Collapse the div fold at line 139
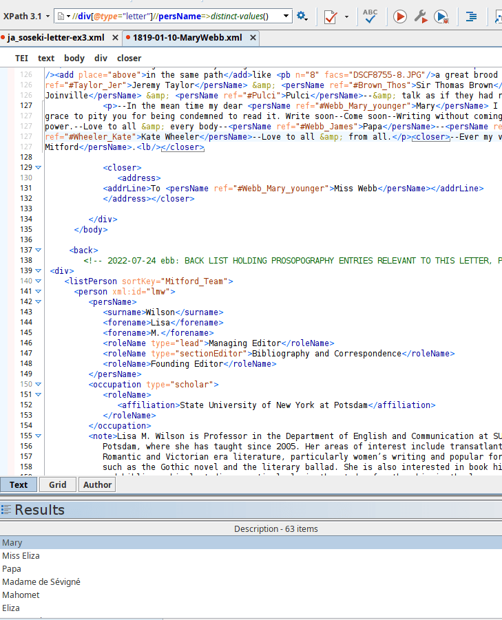This screenshot has width=502, height=620. point(39,271)
